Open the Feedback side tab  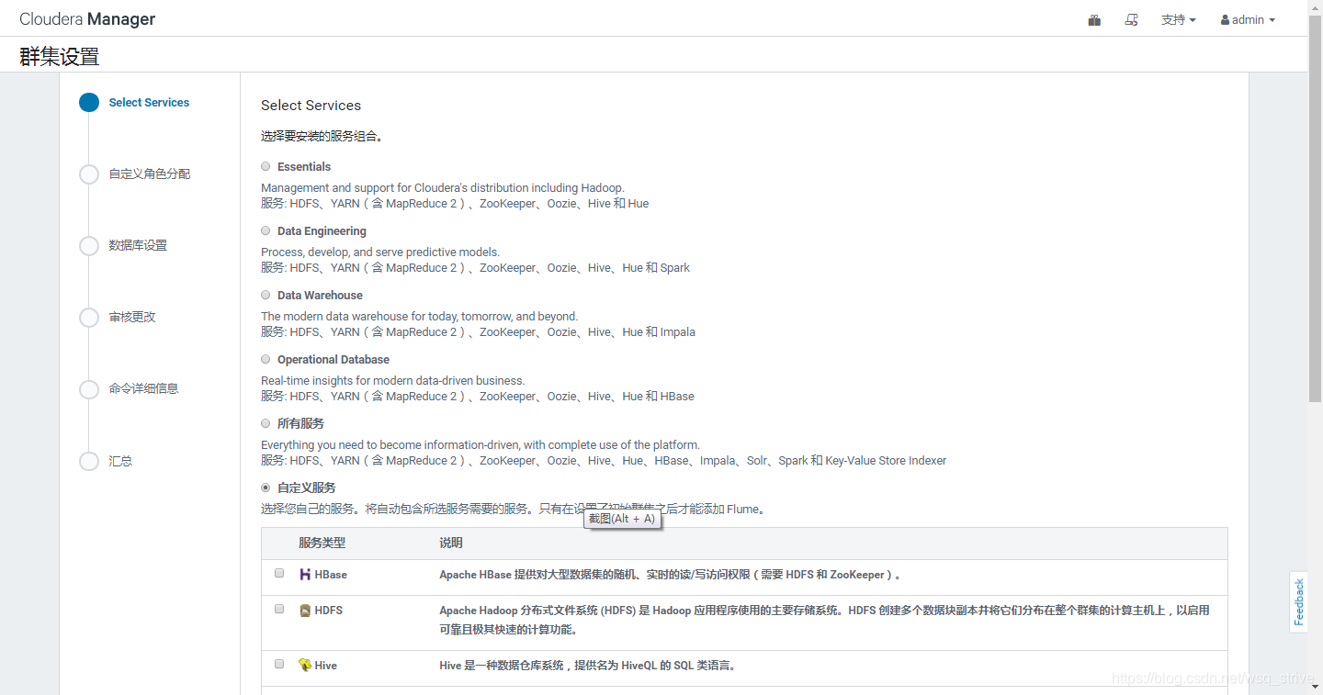(1298, 602)
